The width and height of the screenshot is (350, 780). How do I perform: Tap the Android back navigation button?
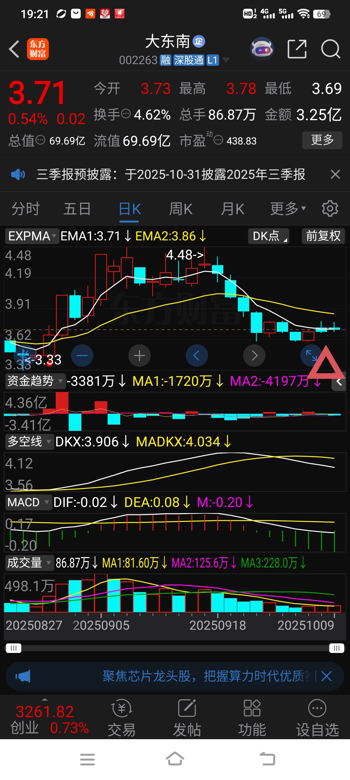point(267,759)
